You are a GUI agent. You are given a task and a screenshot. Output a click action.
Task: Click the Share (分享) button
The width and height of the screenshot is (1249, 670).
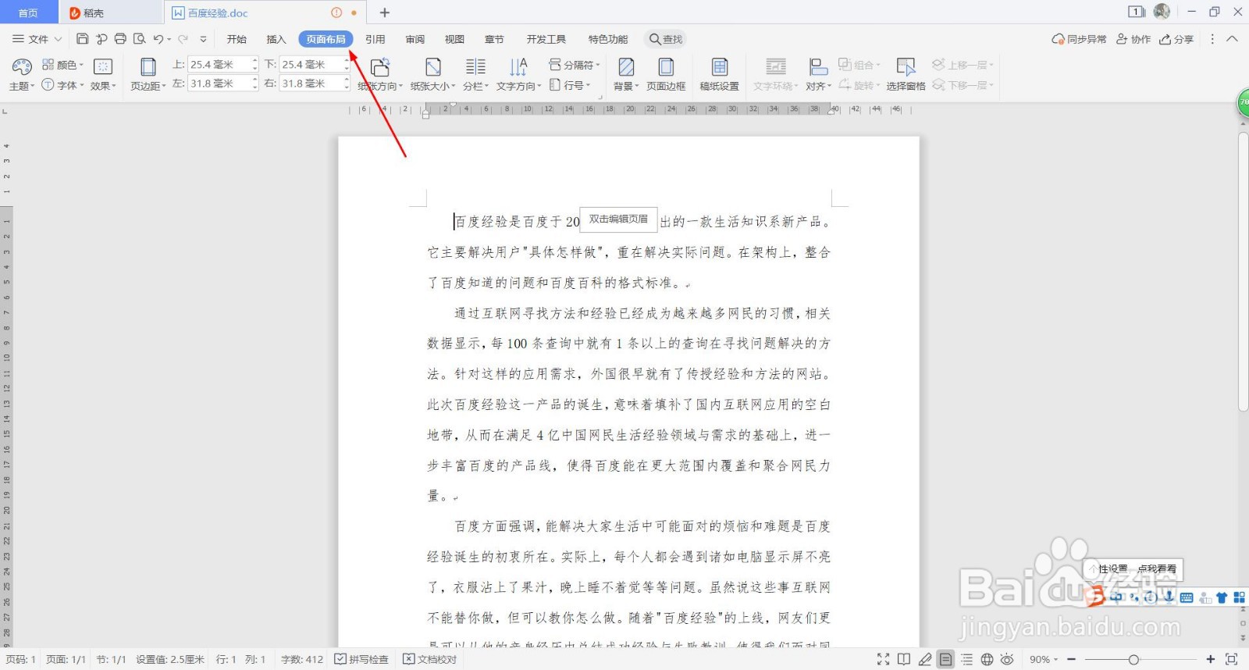pos(1176,39)
